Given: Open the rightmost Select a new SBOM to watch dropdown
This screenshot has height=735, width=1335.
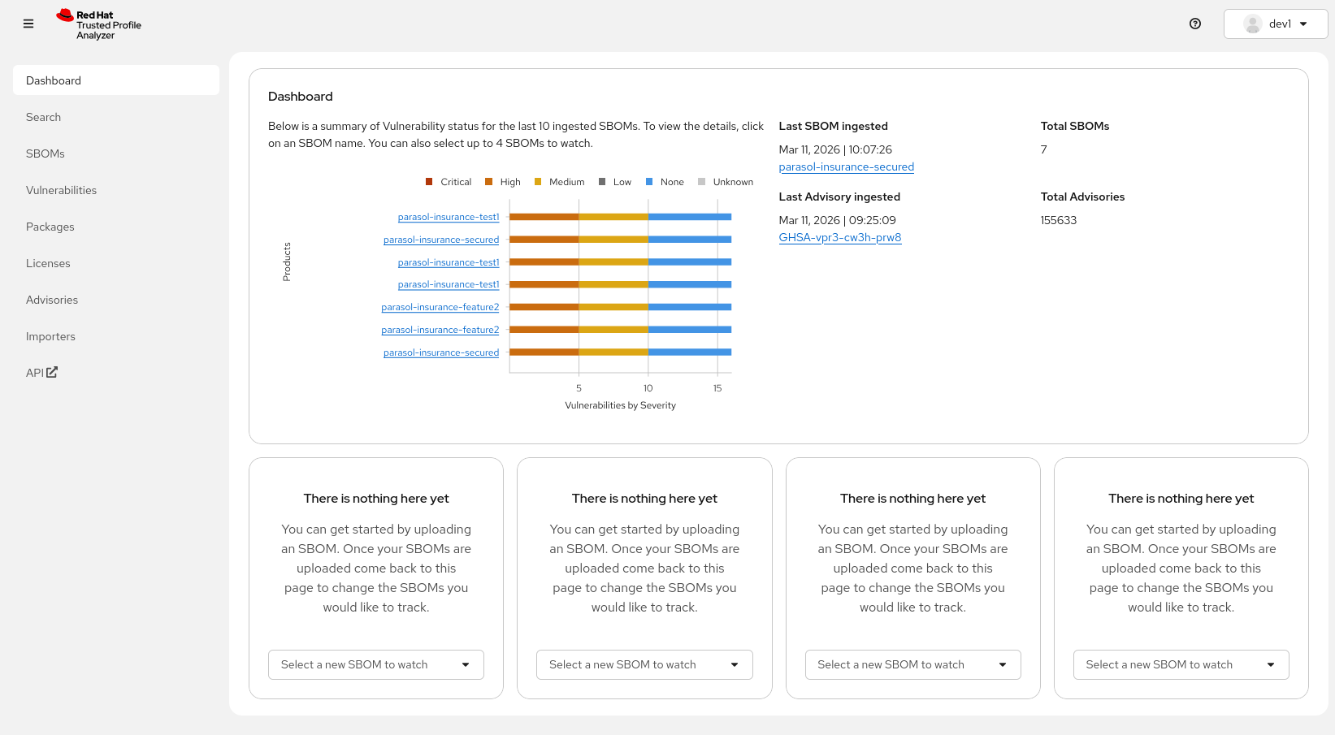Looking at the screenshot, I should point(1181,664).
